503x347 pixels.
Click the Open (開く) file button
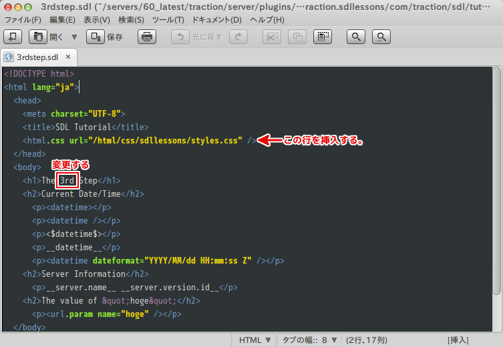pos(47,37)
